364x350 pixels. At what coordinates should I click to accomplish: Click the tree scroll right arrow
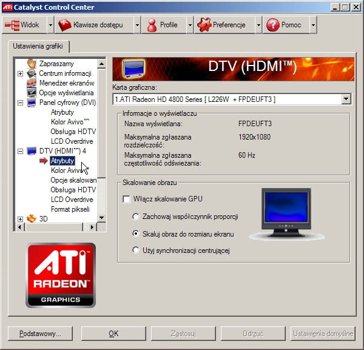(x=92, y=227)
